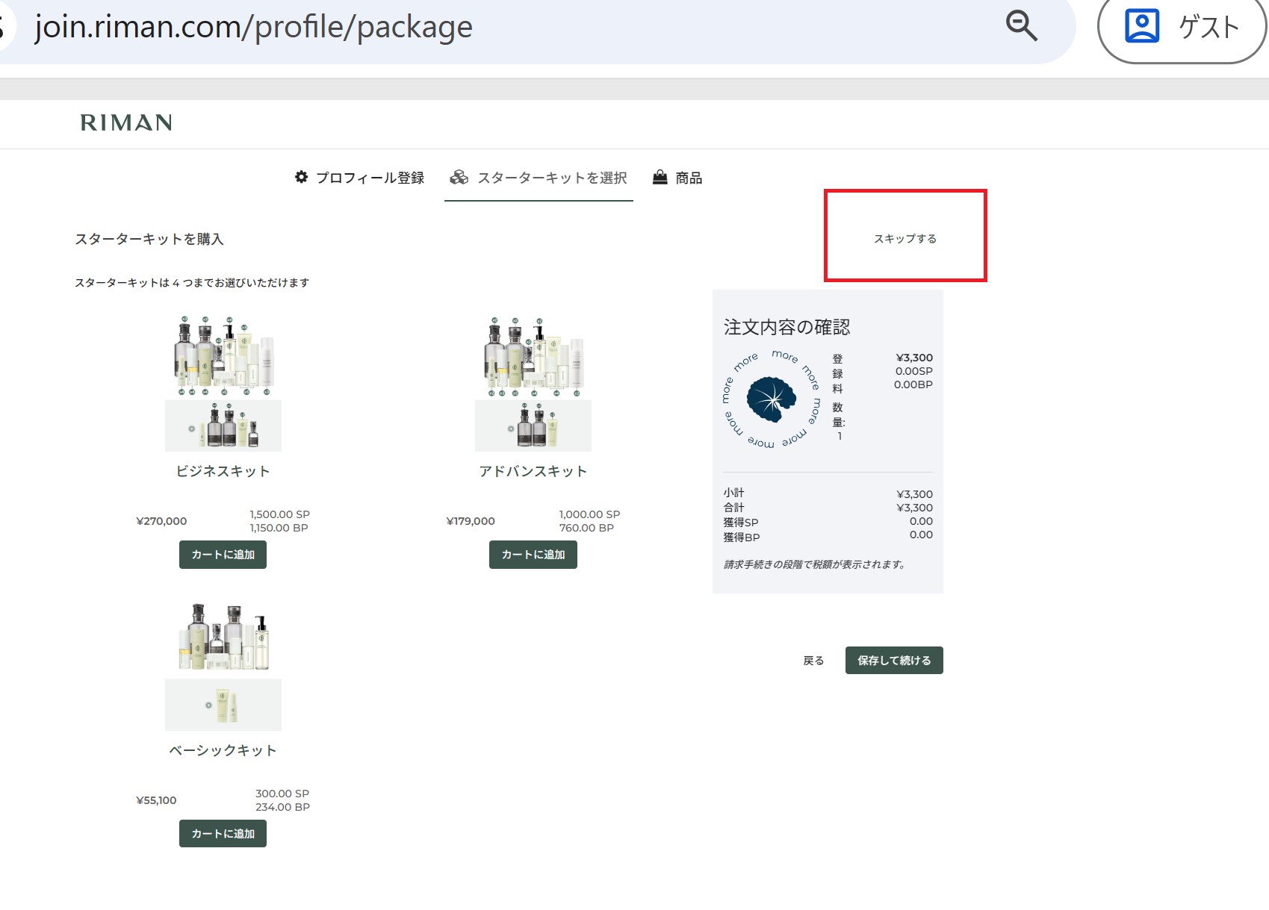Click the 合計 row label
Image resolution: width=1269 pixels, height=910 pixels.
[733, 507]
